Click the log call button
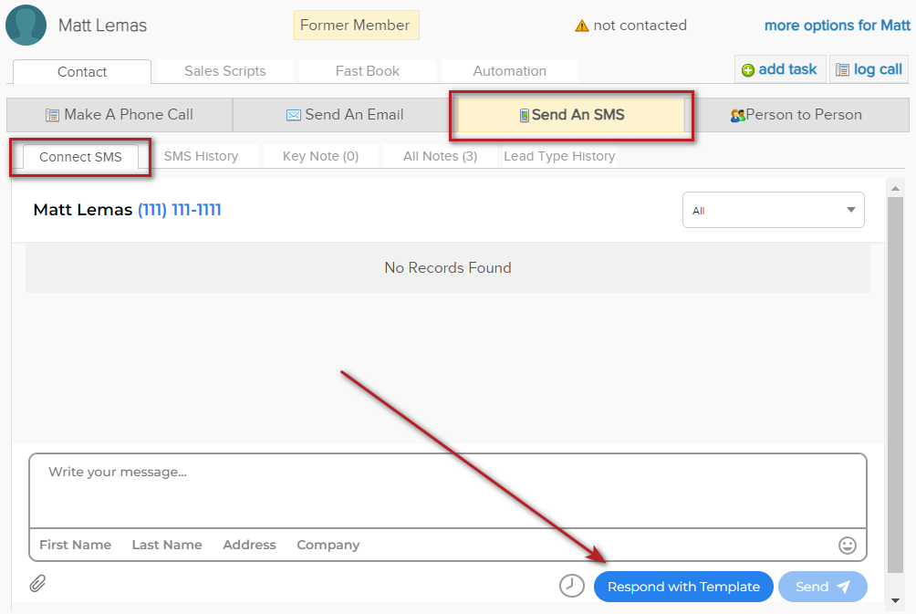Viewport: 916px width, 614px height. click(x=869, y=69)
